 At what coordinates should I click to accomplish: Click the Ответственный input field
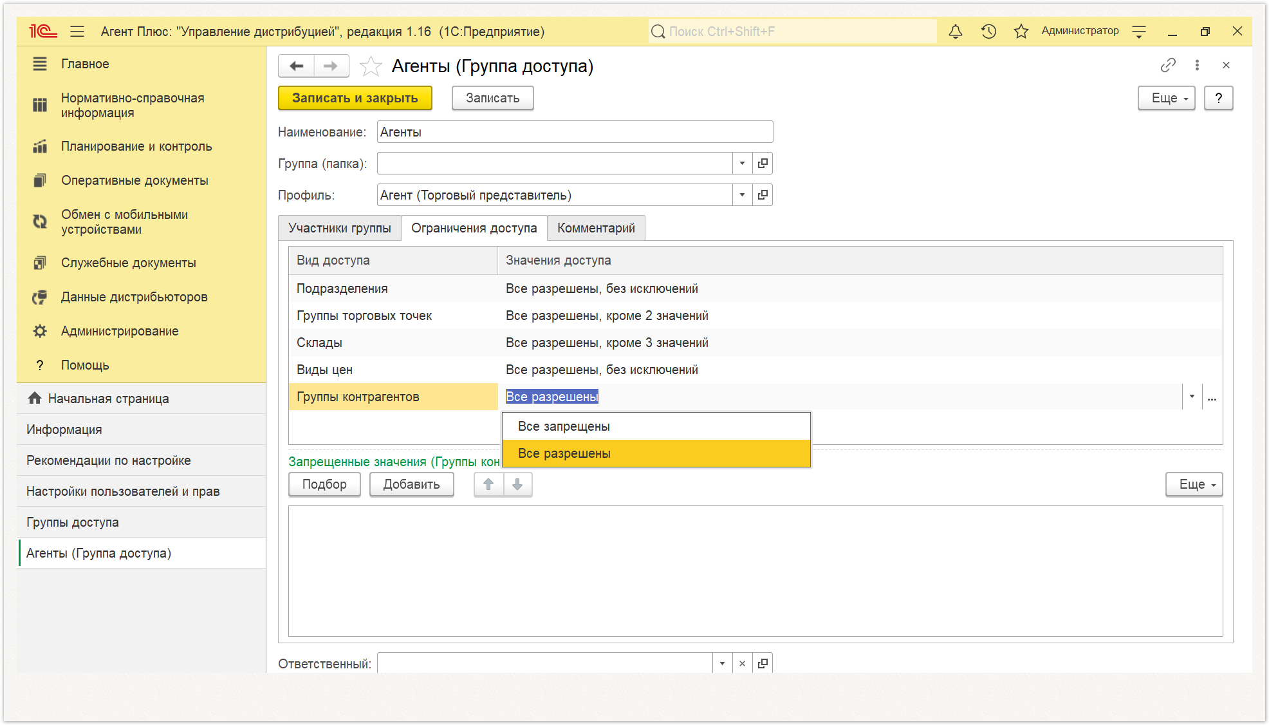point(545,663)
